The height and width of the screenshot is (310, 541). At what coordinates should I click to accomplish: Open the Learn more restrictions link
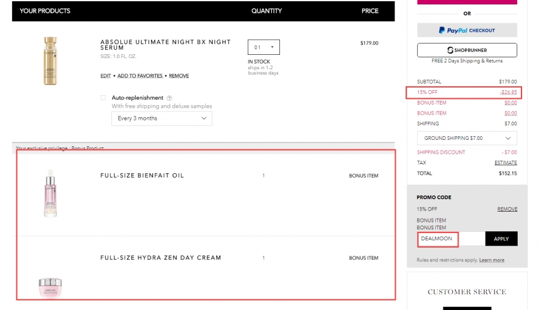492,260
